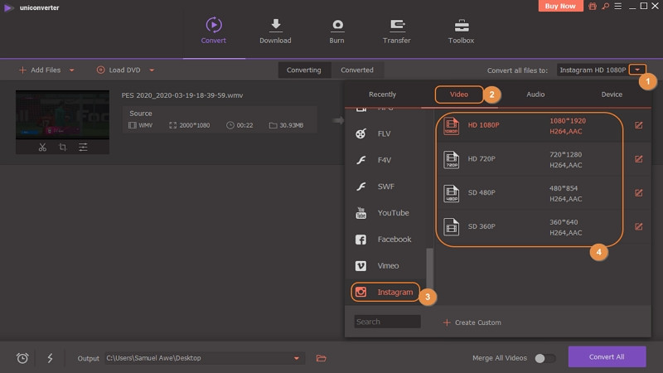The image size is (663, 373).
Task: Click the file name PES 2020 wmv
Action: click(x=182, y=95)
